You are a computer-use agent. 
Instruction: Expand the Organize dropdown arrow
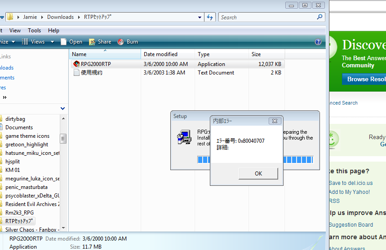pyautogui.click(x=13, y=42)
